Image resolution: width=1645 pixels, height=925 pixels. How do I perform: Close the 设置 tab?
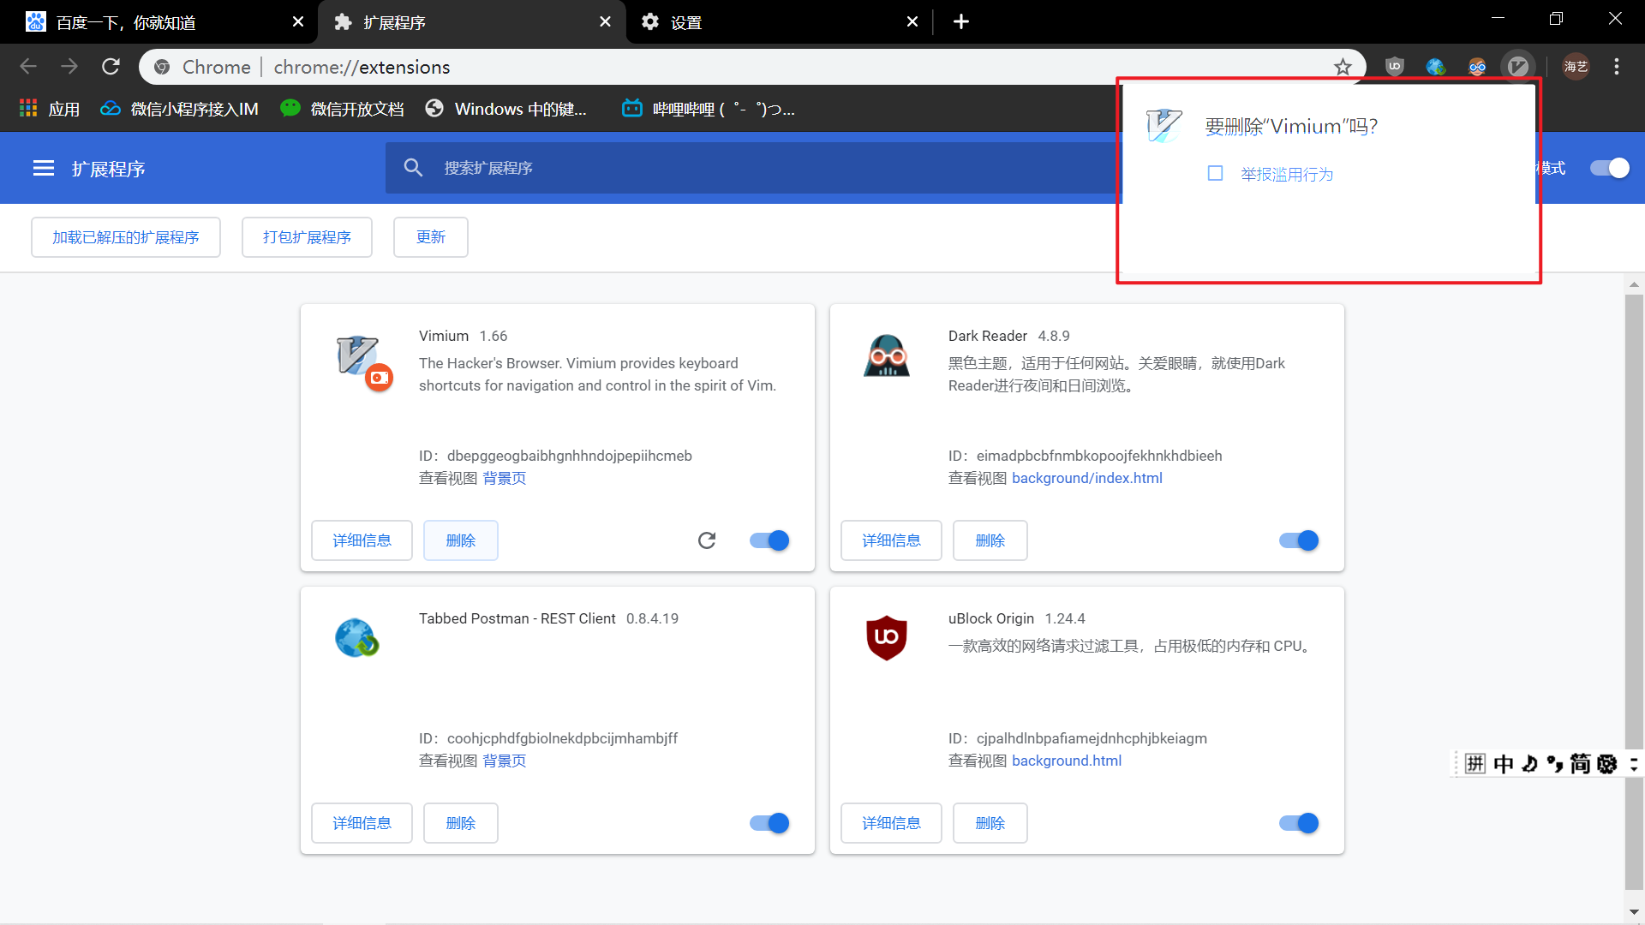[x=912, y=21]
